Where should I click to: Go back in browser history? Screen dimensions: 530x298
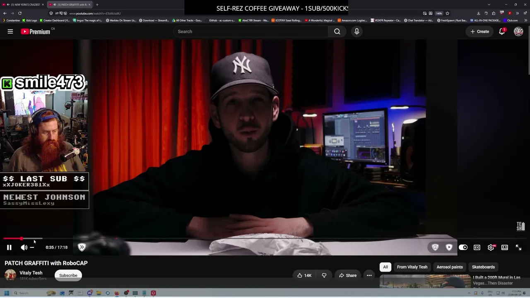5,13
